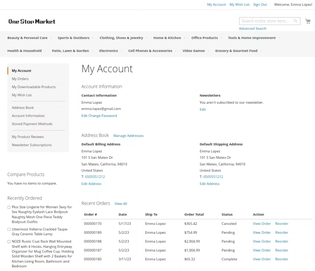Tick the Uttermost Volterra Table Lamp checkbox

coord(9,229)
